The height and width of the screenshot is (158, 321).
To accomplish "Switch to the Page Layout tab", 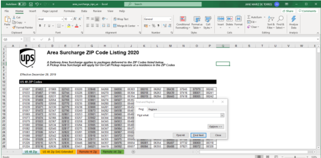I will click(50, 11).
